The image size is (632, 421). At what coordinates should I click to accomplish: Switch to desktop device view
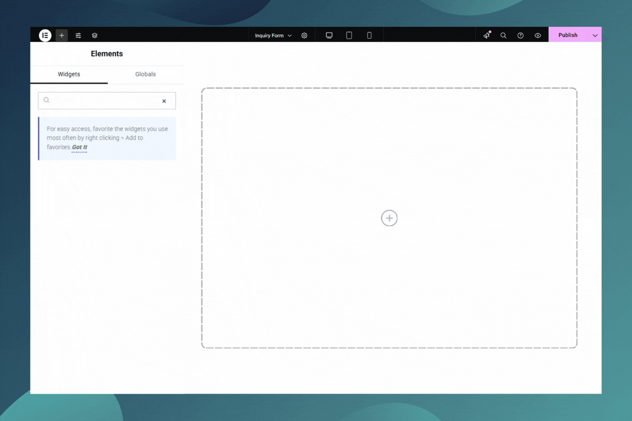pos(329,35)
